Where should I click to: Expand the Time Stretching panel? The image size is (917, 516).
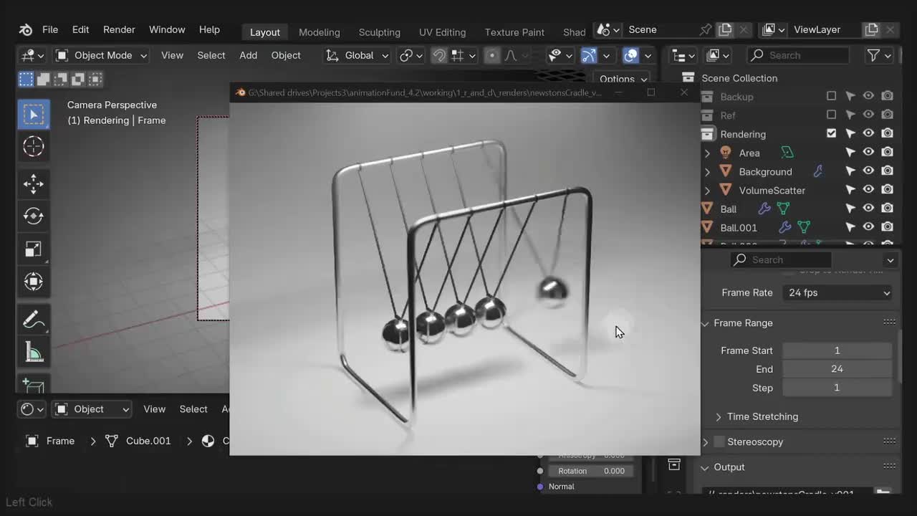[x=719, y=416]
